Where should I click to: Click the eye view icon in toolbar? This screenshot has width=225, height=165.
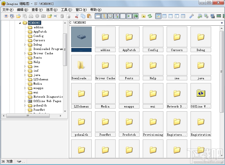click(6, 16)
